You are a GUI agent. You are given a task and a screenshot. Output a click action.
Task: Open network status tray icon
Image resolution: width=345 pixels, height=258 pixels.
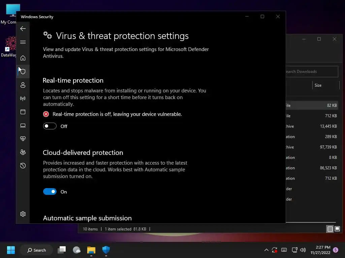(294, 250)
